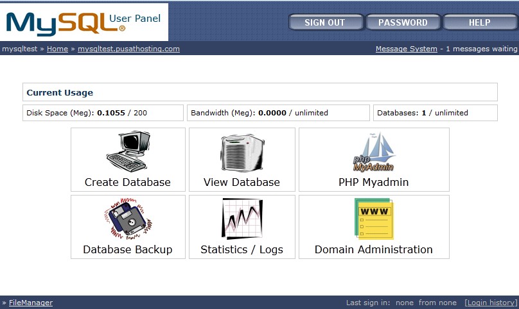This screenshot has height=309, width=519.
Task: View the Login history link
Action: [x=491, y=303]
